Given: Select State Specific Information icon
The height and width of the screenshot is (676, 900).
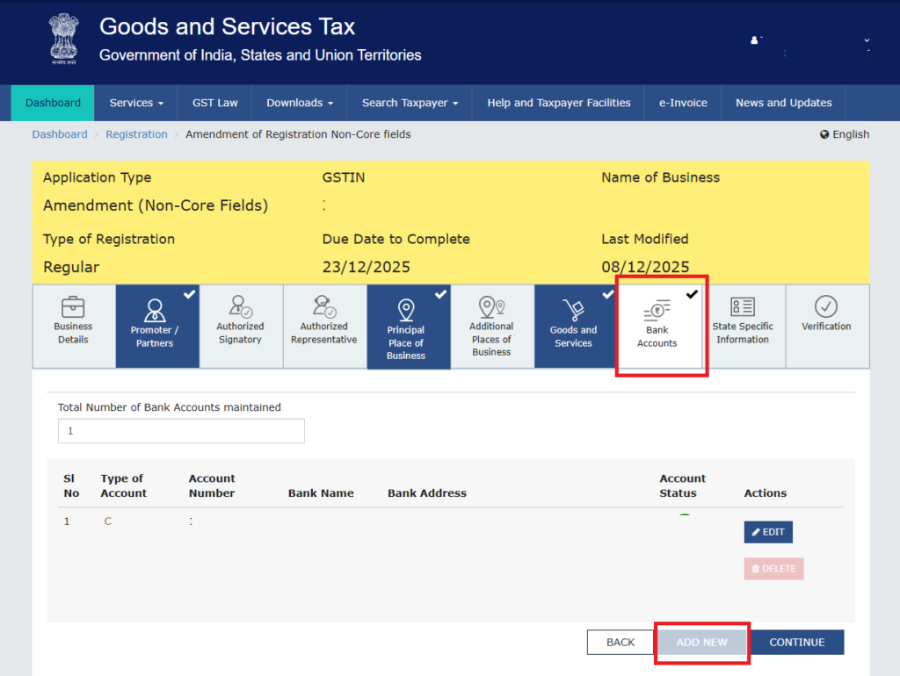Looking at the screenshot, I should point(743,325).
